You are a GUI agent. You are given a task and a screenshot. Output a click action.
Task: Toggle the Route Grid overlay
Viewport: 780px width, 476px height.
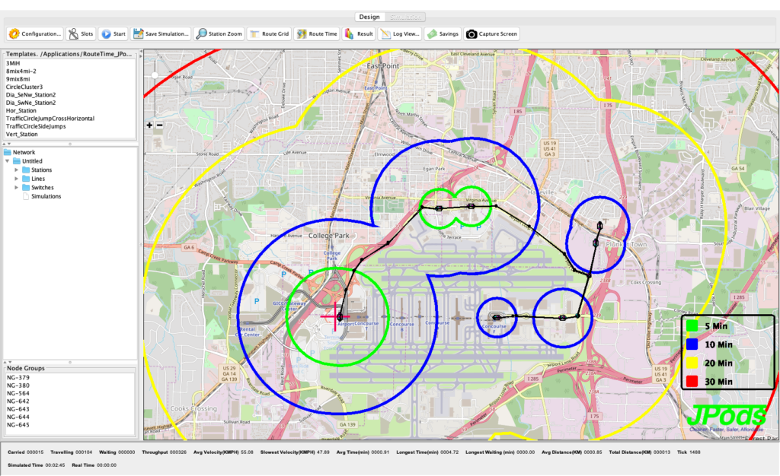click(269, 33)
